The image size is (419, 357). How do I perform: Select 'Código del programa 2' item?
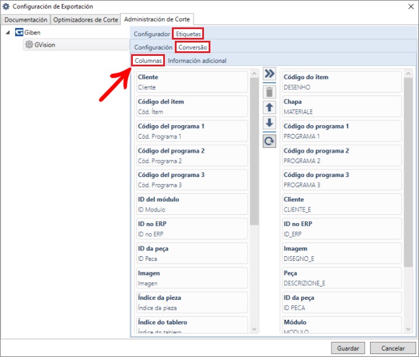coord(192,155)
